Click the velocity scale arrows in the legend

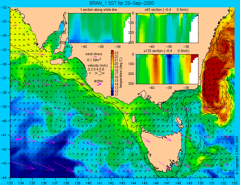click(x=97, y=73)
